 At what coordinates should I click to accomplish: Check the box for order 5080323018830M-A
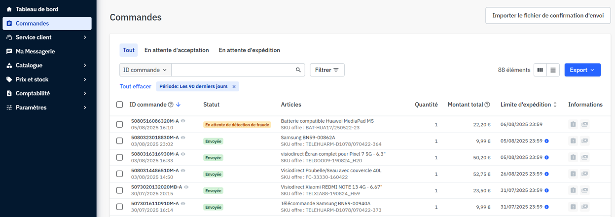(119, 141)
